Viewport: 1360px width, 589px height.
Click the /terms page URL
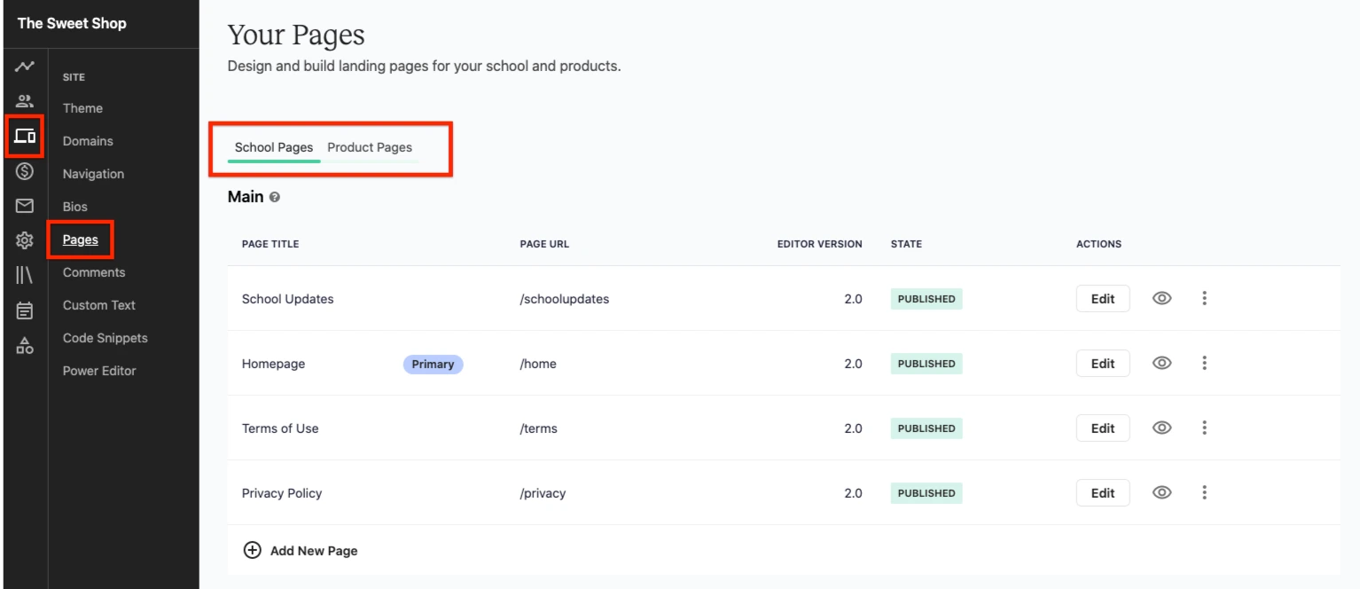tap(539, 428)
